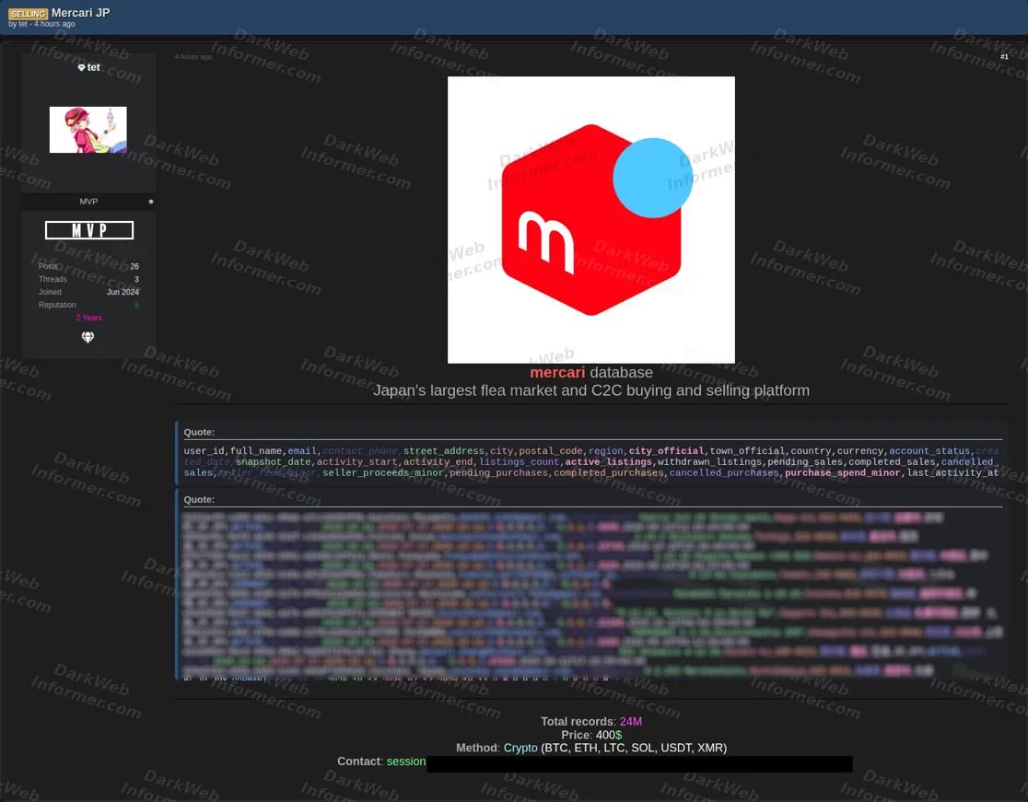Click the SELLING tag badge
This screenshot has height=802, width=1028.
point(29,13)
